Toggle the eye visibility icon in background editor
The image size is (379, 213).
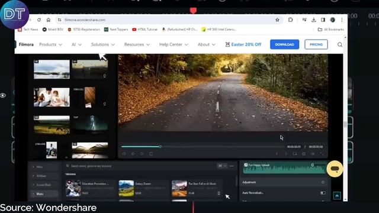point(3,95)
